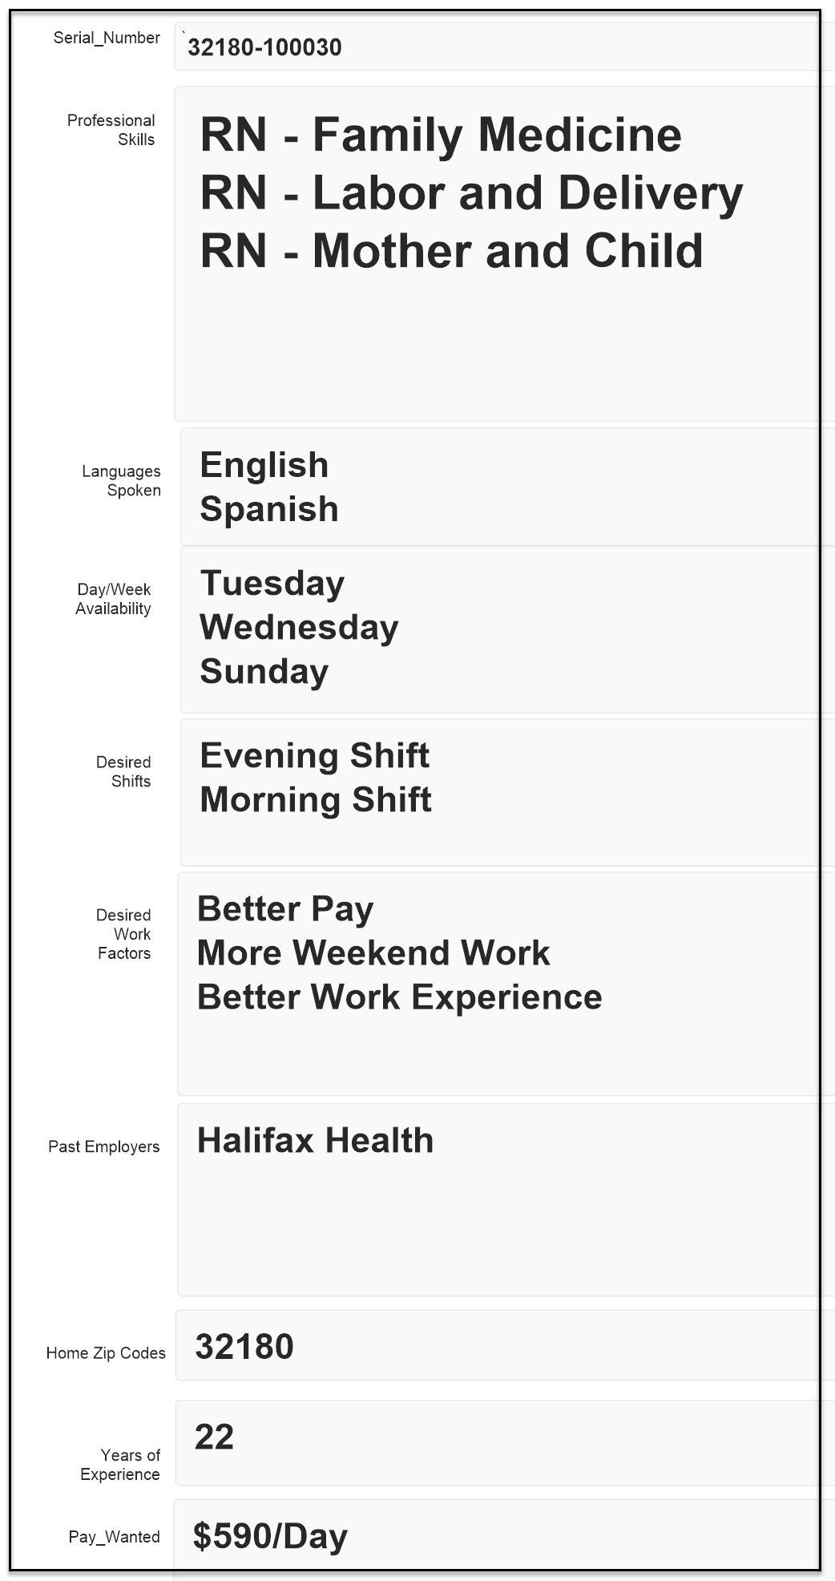Select Sunday in Day/Week Availability
Screen dimensions: 835x1581
coord(264,671)
